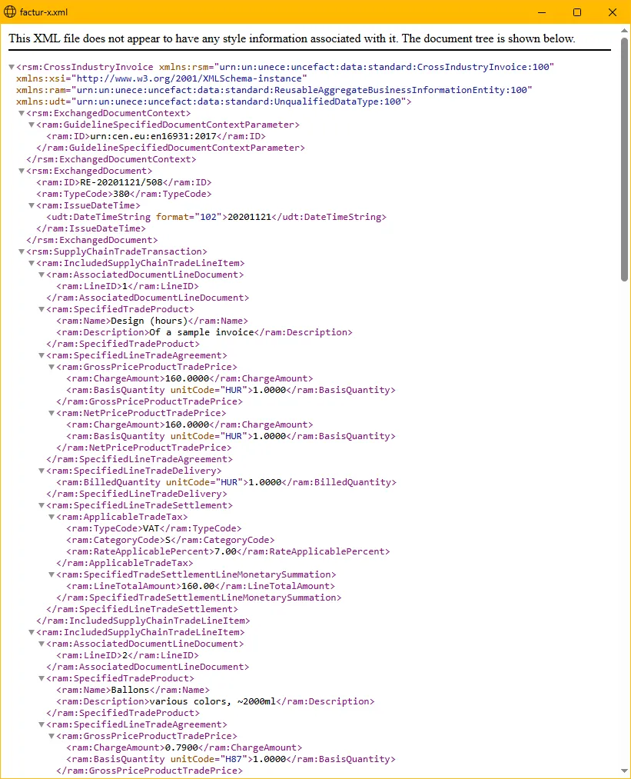Click the scrollbar down arrow
The height and width of the screenshot is (779, 631).
[624, 771]
